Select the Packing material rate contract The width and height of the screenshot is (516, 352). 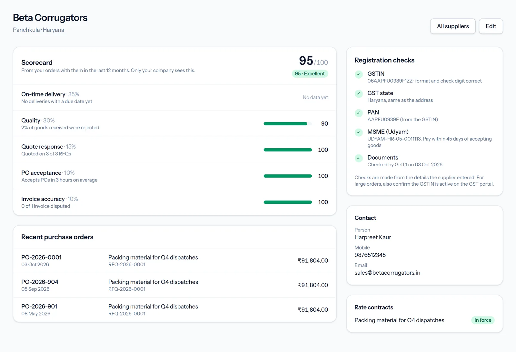click(399, 320)
